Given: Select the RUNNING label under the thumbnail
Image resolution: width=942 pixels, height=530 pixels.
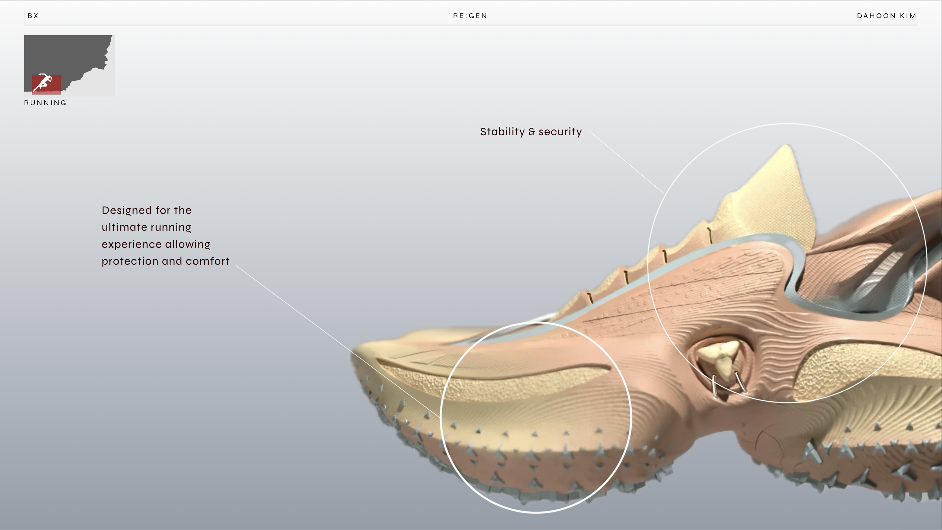Looking at the screenshot, I should pyautogui.click(x=45, y=103).
